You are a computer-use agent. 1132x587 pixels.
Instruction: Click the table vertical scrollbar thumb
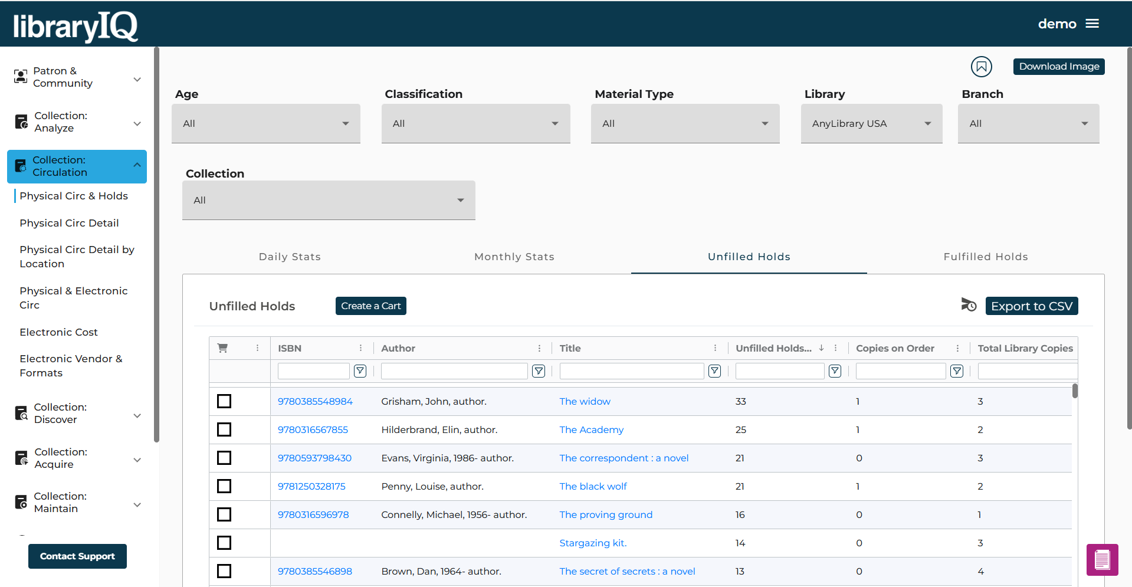point(1075,391)
